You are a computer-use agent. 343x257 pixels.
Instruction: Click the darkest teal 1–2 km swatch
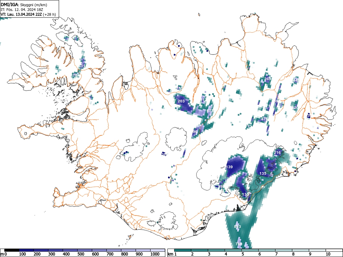[183, 250]
